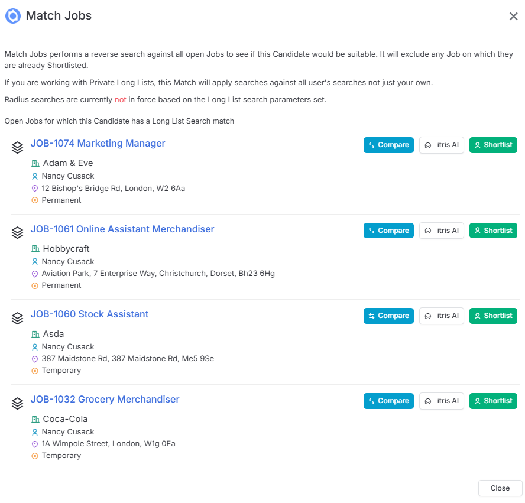Viewport: 525px width, 503px height.
Task: Open the JOB-1060 Stock Assistant link
Action: 89,314
